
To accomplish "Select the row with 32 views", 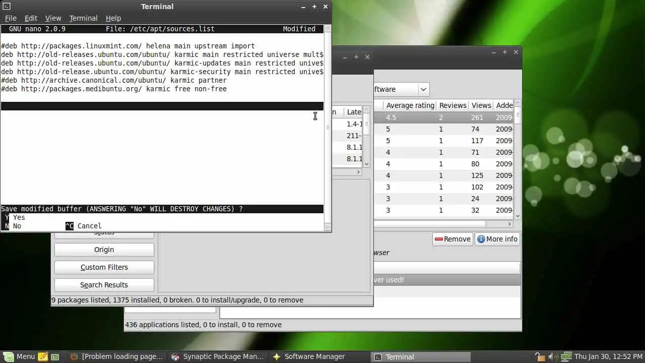I will (x=443, y=210).
